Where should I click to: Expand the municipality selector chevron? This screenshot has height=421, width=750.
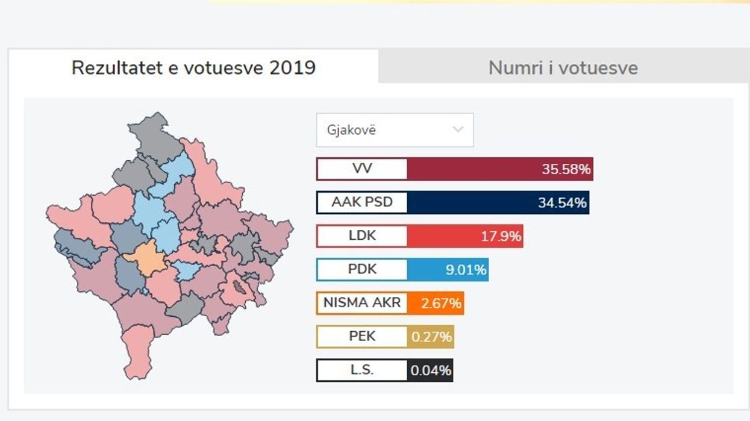click(x=458, y=129)
